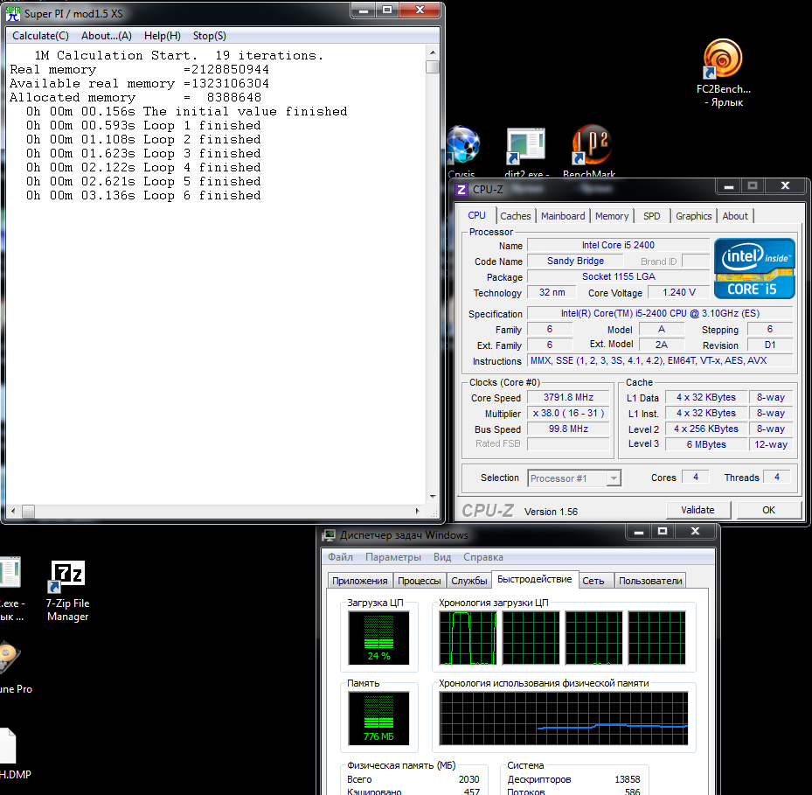Open the Процессы tab in Task Manager
This screenshot has width=812, height=795.
(x=419, y=581)
